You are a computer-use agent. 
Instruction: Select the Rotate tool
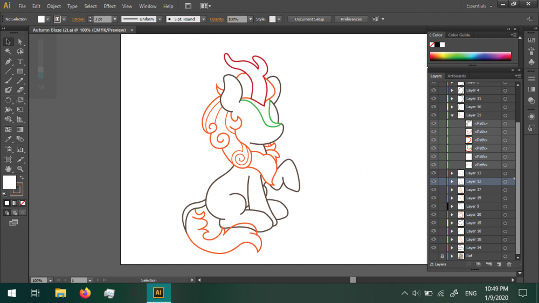(8, 101)
